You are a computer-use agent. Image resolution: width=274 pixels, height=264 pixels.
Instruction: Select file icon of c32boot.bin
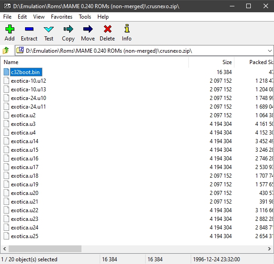pyautogui.click(x=6, y=72)
